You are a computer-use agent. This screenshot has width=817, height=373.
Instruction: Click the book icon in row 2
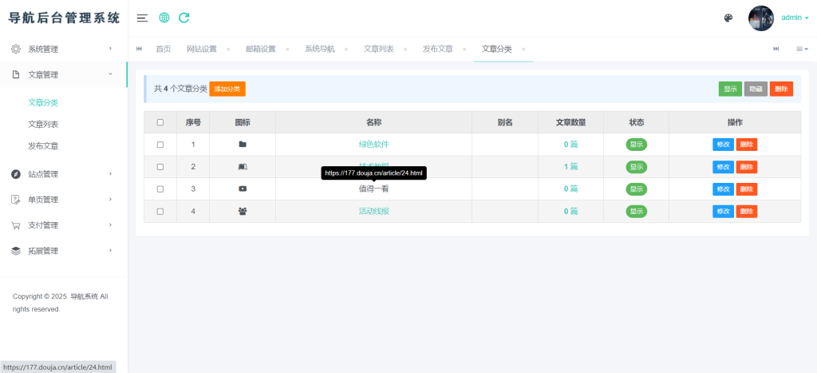tap(243, 167)
